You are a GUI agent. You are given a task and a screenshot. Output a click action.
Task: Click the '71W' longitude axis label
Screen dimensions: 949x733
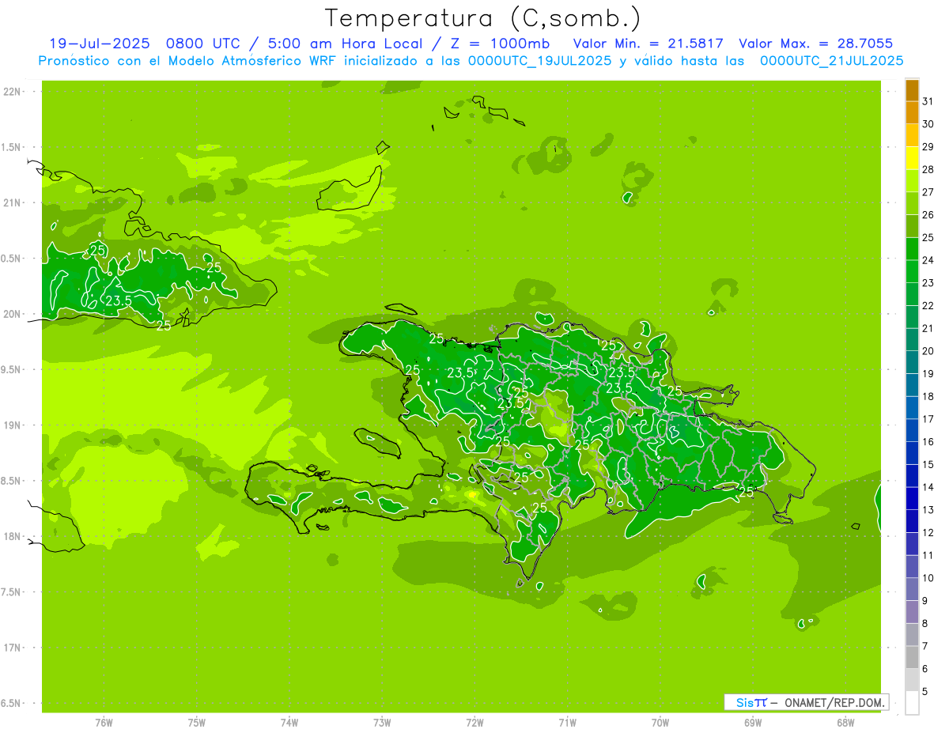(567, 723)
